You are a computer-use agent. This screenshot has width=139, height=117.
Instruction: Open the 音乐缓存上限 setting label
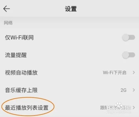click(21, 90)
